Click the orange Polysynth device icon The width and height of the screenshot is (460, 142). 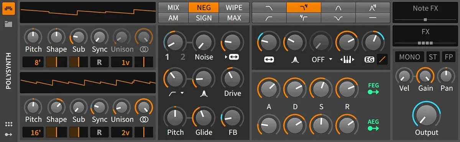coord(9,8)
